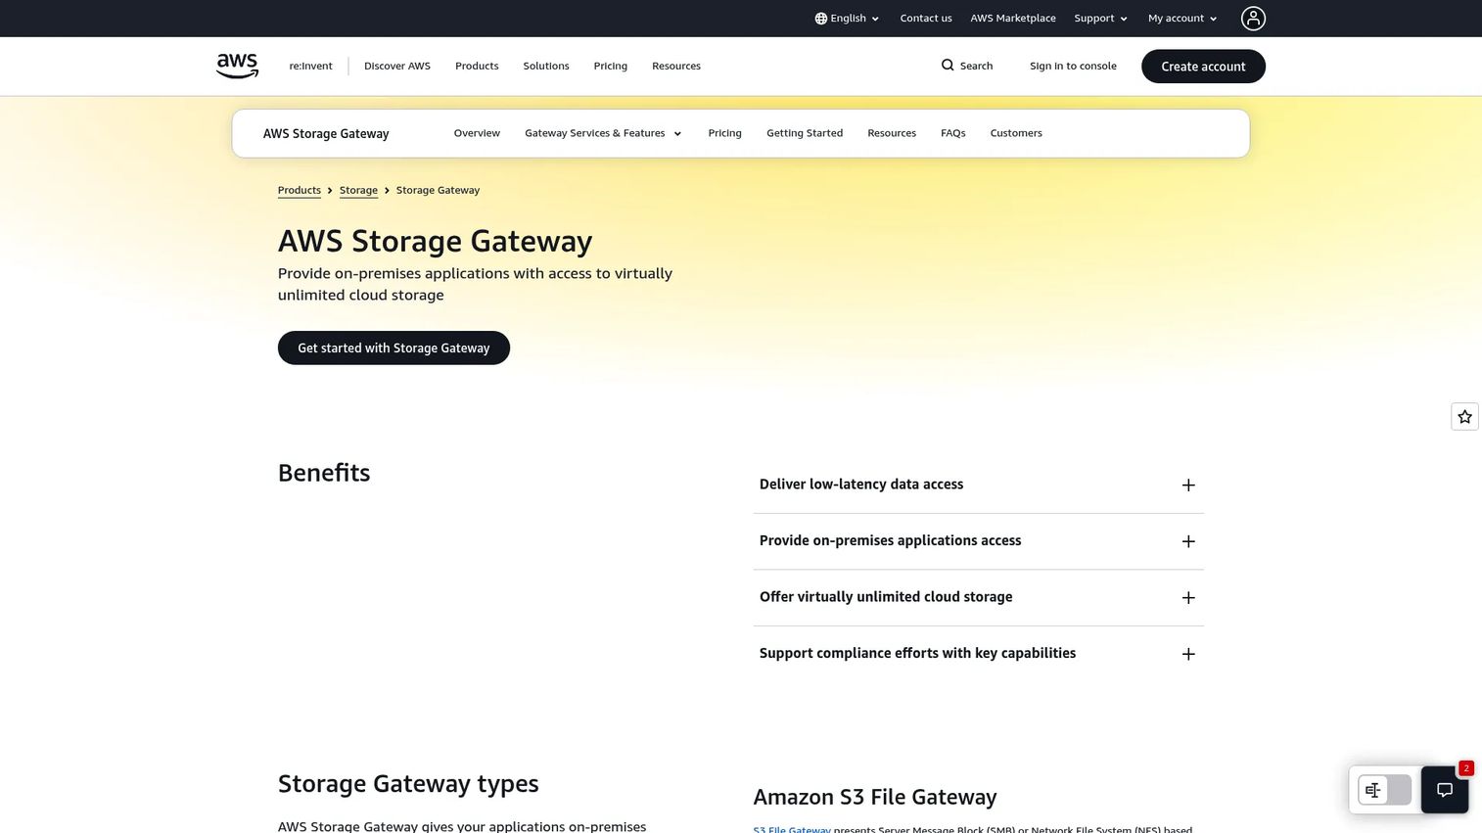Go to re:Invent page
The width and height of the screenshot is (1482, 833).
(x=310, y=67)
